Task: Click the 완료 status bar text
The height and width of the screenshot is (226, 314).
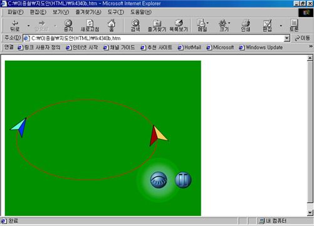Action: (13, 221)
